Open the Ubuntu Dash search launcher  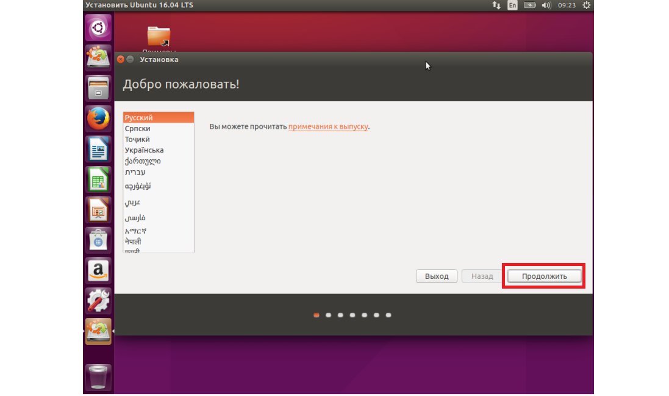tap(98, 27)
